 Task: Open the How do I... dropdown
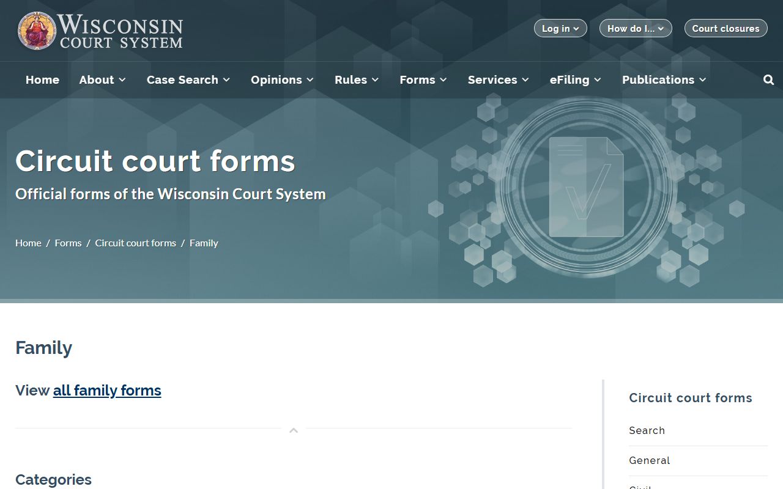(636, 28)
